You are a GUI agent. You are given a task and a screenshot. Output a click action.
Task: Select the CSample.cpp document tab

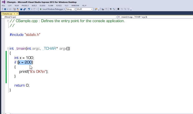(x=7, y=14)
